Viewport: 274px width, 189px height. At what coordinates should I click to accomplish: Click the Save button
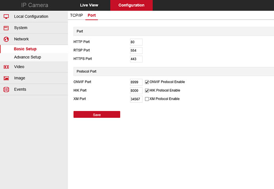click(97, 115)
